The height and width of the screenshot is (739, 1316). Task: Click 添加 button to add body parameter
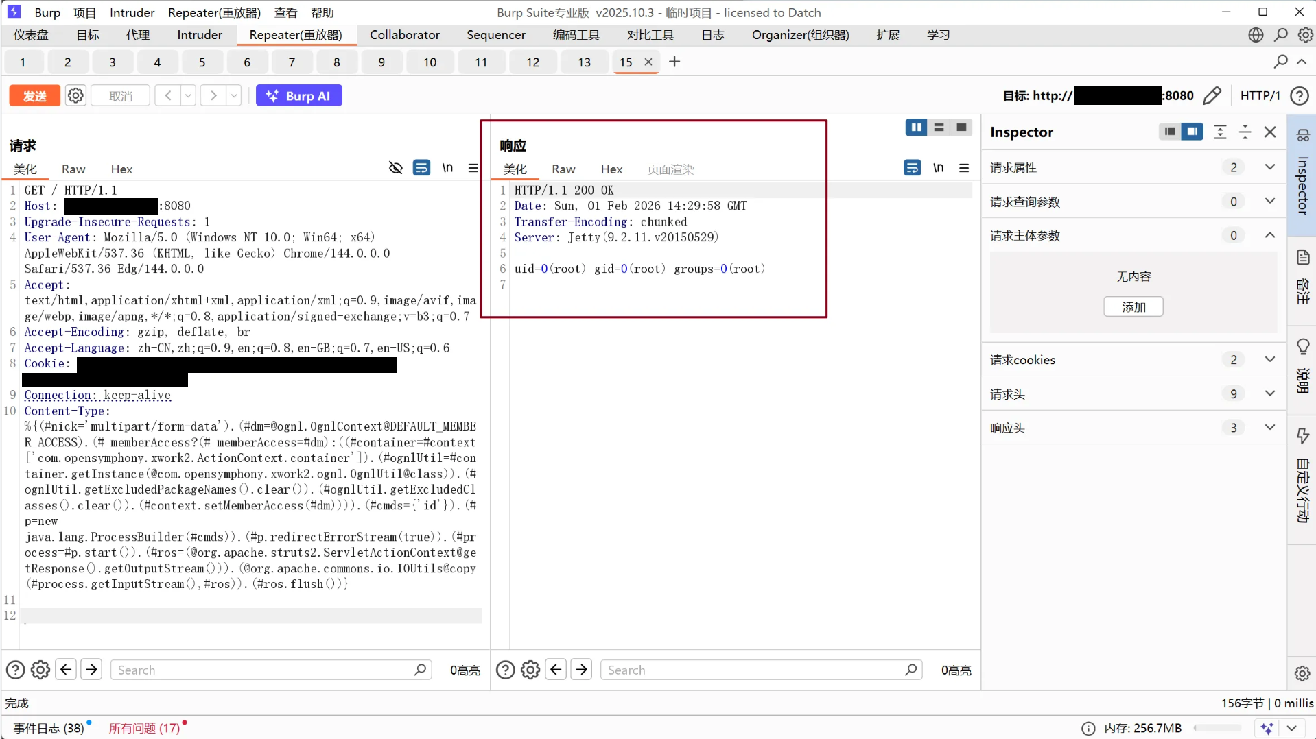point(1133,307)
